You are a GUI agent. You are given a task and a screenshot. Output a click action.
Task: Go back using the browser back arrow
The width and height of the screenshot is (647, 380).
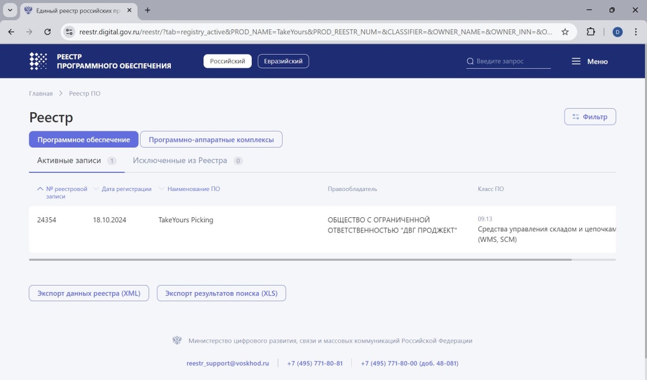tap(11, 32)
